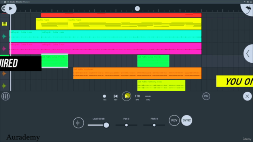
Task: Click the timeline marker 17
Action: point(137,9)
